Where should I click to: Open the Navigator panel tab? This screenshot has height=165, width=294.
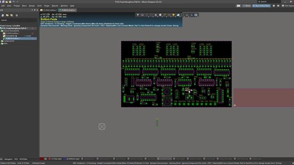(x=8, y=159)
